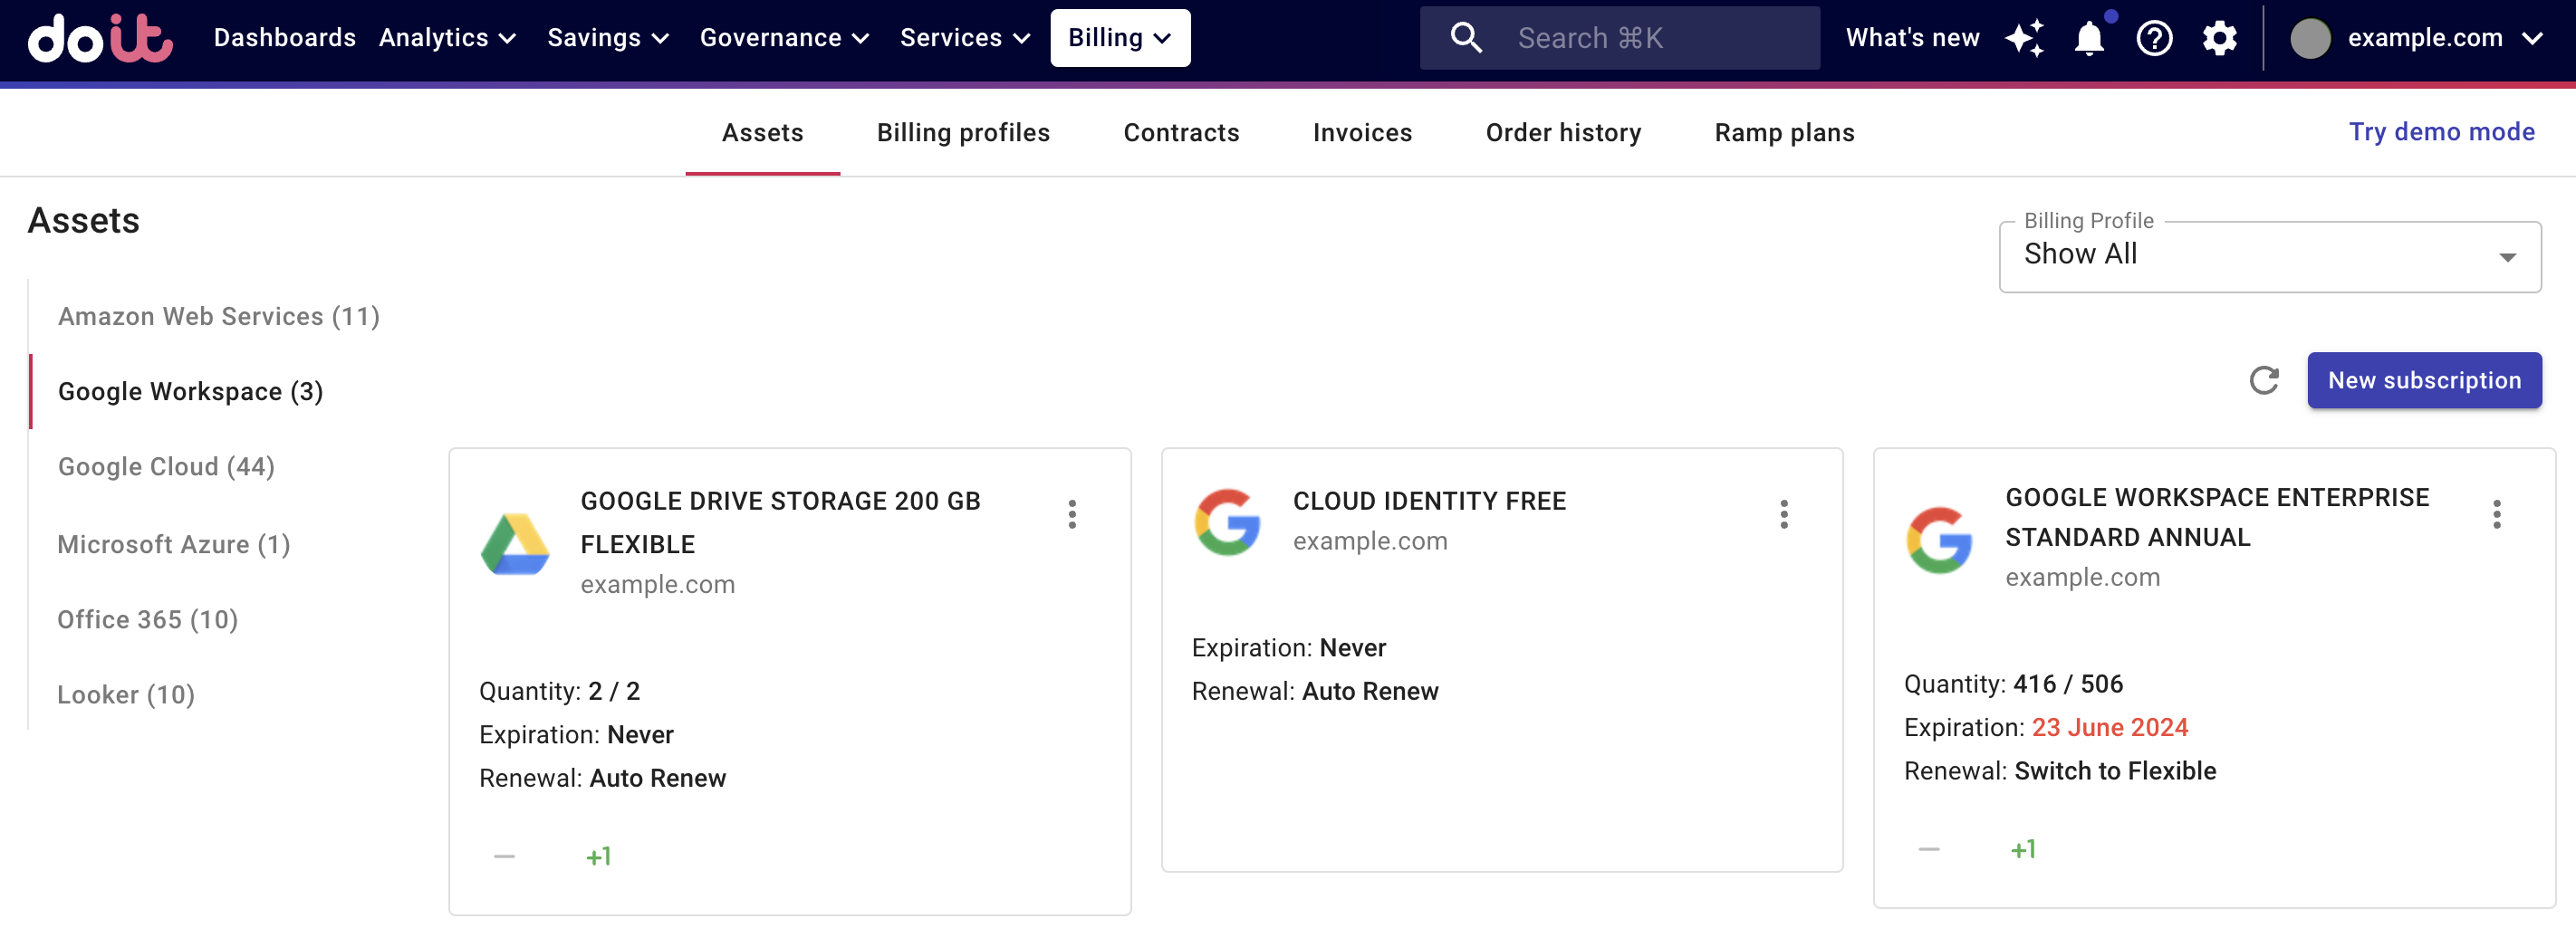The height and width of the screenshot is (947, 2576).
Task: Switch to the Order history tab
Action: (1563, 133)
